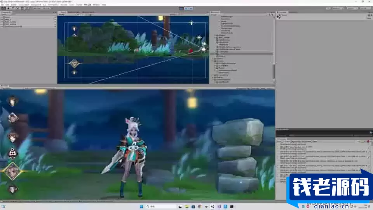Select the Rotate tool in Unity toolbar
The image size is (373, 210).
click(13, 8)
